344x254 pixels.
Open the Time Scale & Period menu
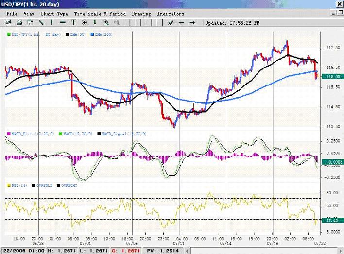[100, 14]
